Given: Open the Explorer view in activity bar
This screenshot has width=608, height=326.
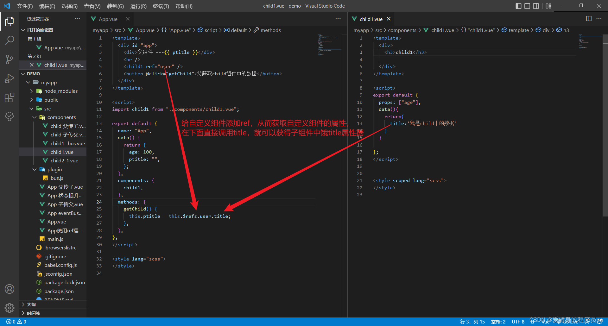Looking at the screenshot, I should tap(9, 22).
